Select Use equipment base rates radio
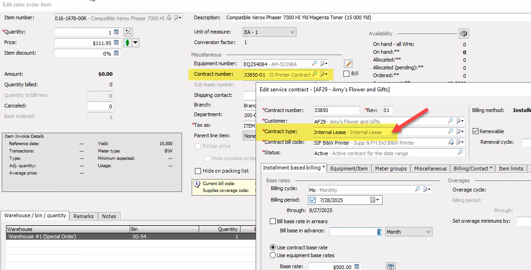The image size is (531, 270). pyautogui.click(x=273, y=255)
